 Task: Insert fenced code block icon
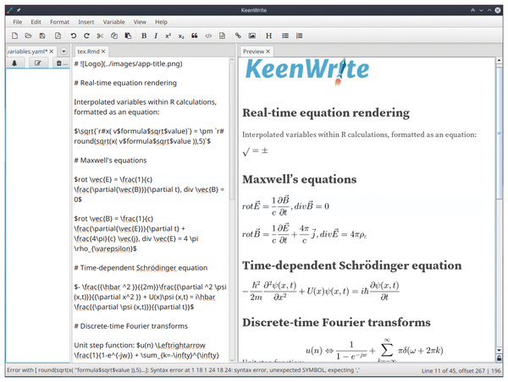[x=222, y=35]
